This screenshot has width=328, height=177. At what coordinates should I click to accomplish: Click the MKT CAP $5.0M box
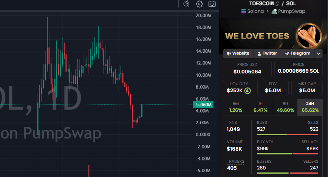click(307, 88)
